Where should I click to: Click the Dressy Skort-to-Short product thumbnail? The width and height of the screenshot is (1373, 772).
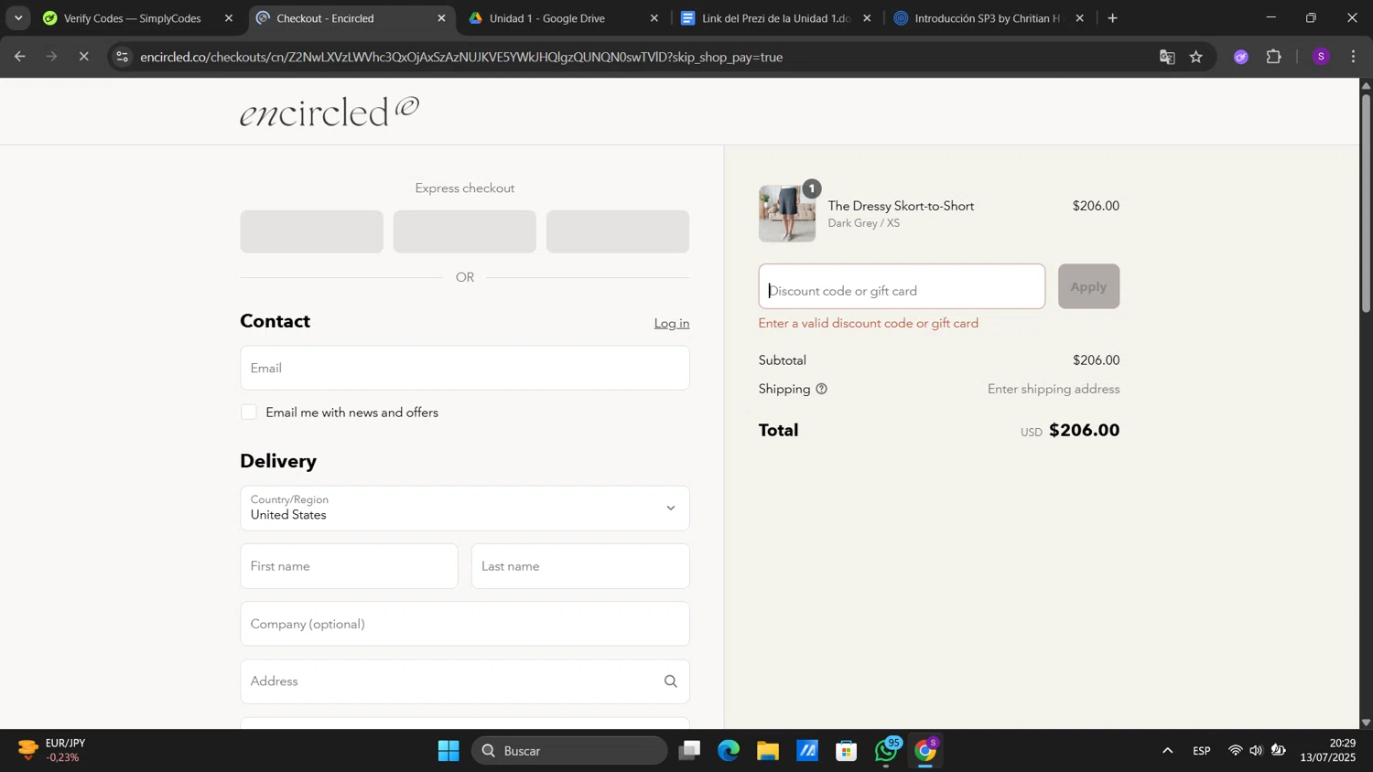pos(787,214)
